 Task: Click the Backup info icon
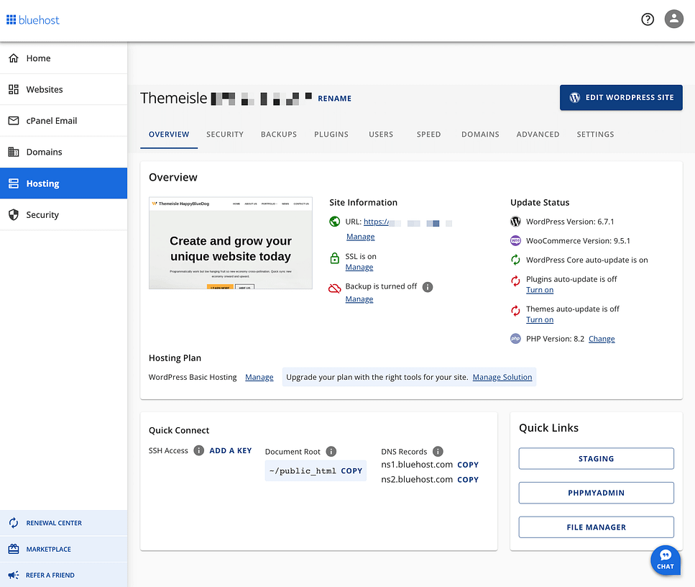pos(428,287)
